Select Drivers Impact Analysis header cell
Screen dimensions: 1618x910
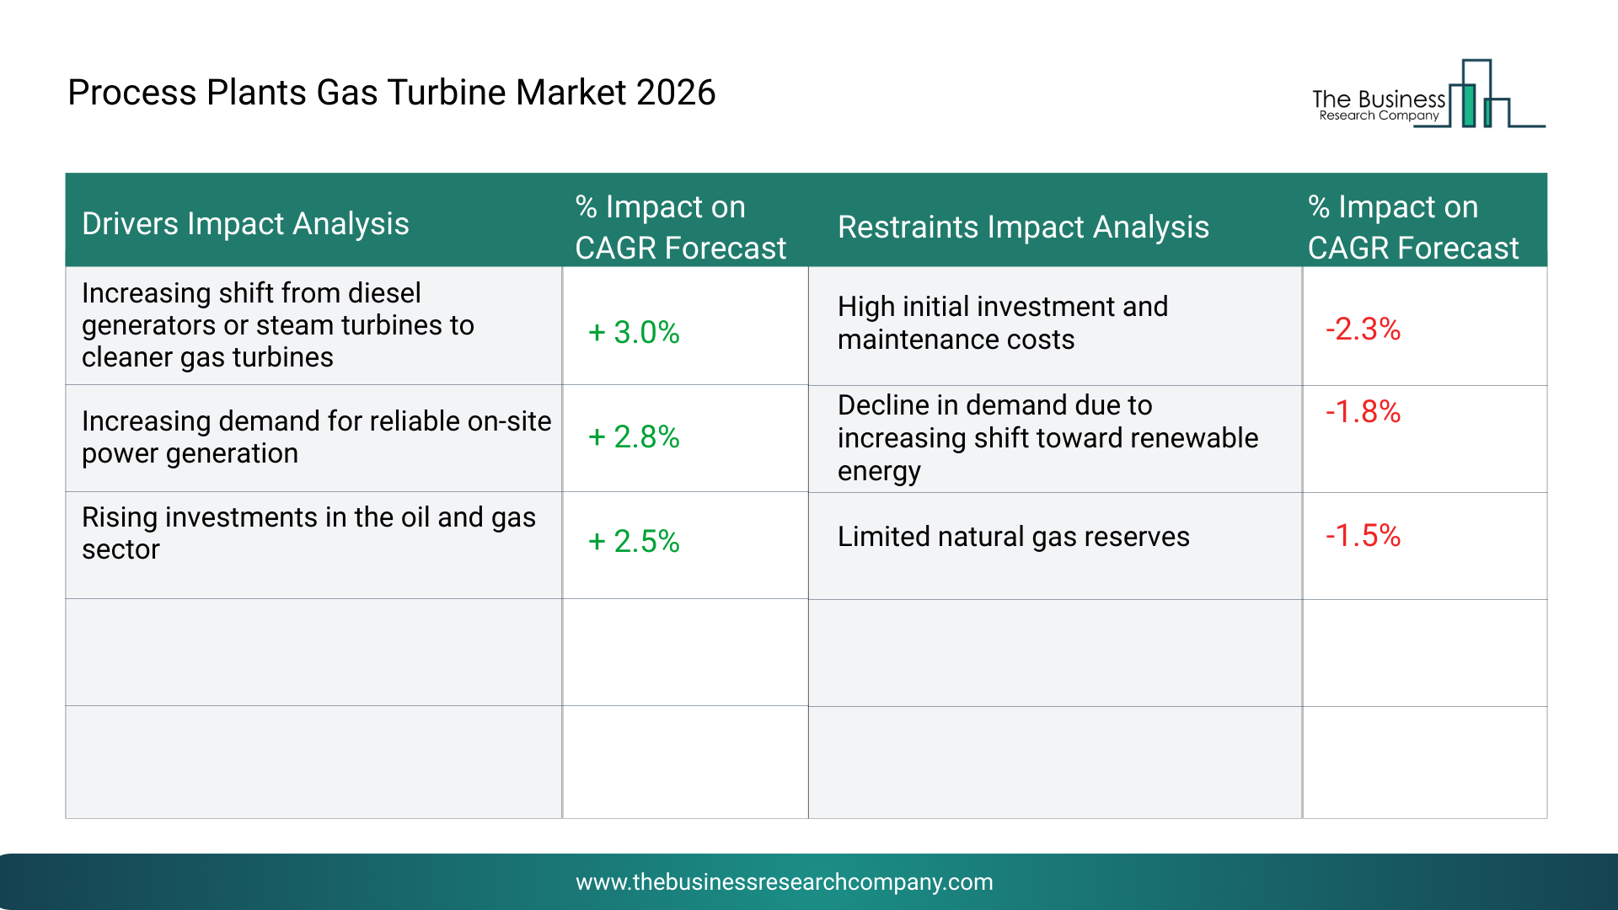[245, 224]
